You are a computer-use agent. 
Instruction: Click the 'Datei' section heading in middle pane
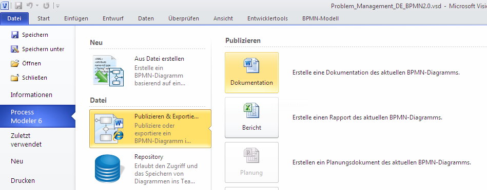98,100
